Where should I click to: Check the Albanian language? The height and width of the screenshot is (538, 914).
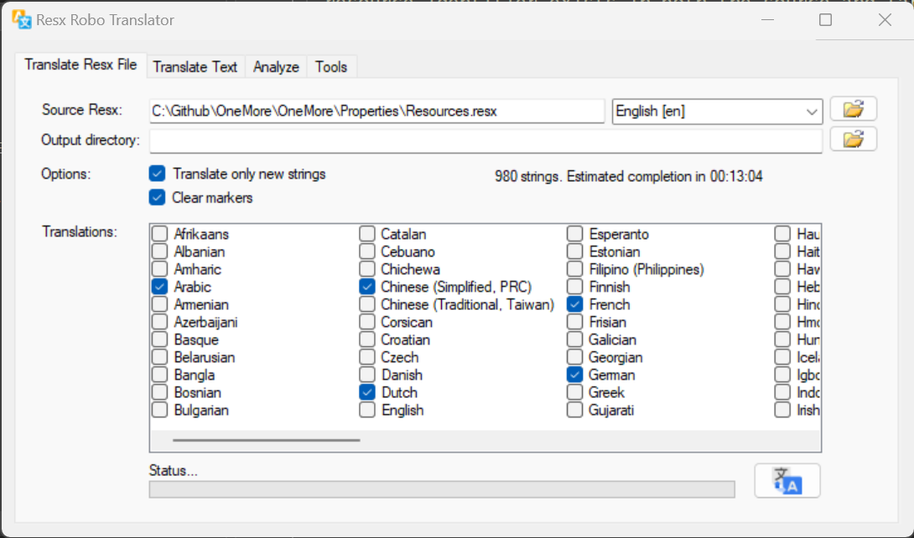tap(159, 251)
